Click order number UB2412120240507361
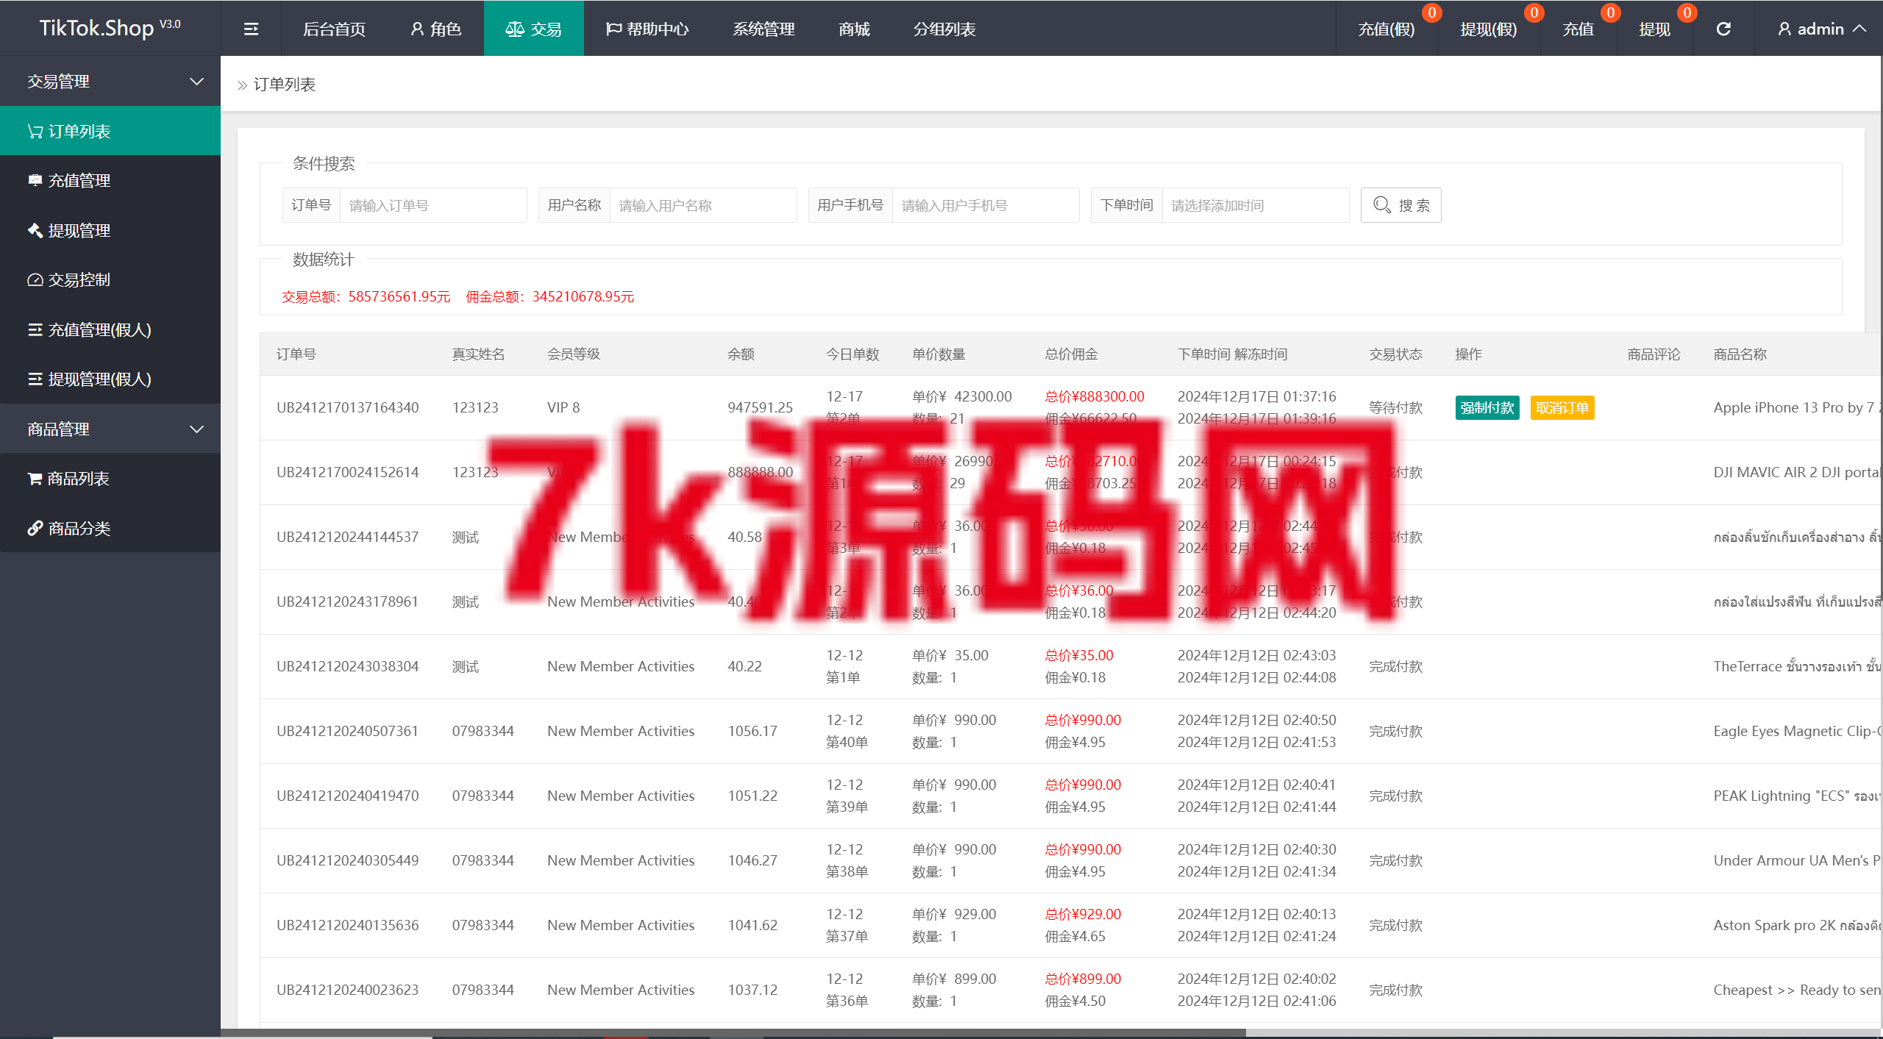 point(348,731)
